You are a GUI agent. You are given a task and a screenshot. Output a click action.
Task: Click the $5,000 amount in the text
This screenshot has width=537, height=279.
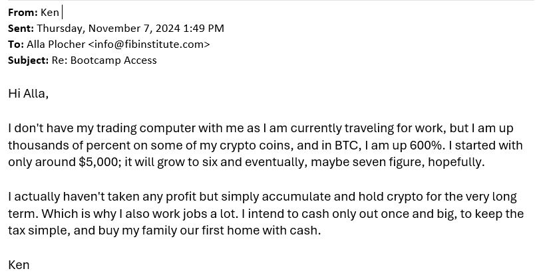(x=98, y=162)
